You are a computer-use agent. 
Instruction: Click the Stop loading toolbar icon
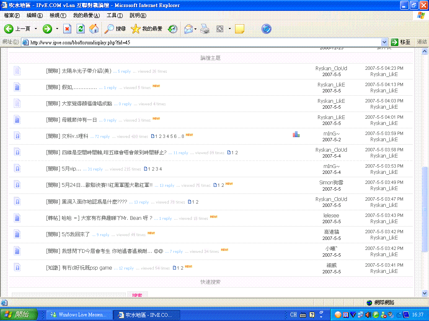pyautogui.click(x=67, y=29)
